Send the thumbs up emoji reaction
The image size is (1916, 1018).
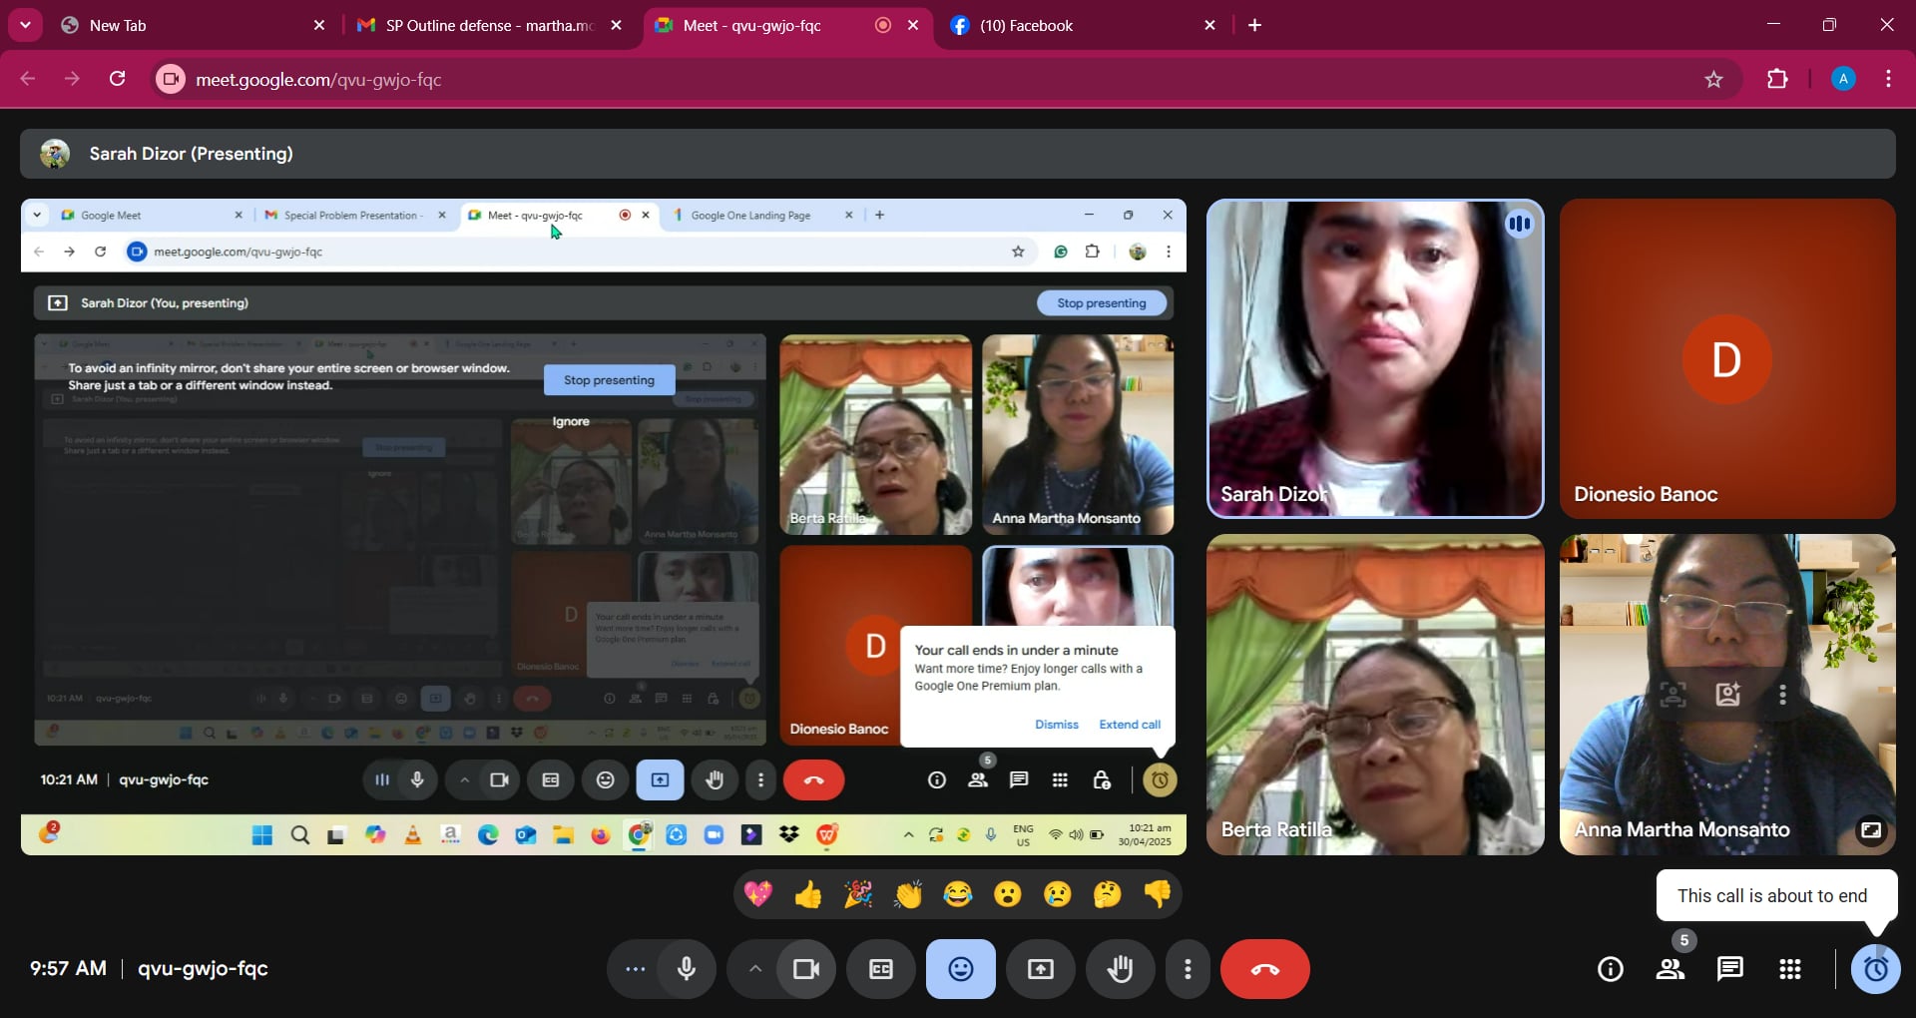[808, 894]
